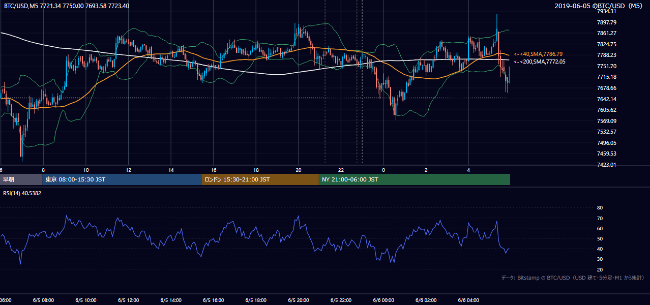The height and width of the screenshot is (305, 650).
Task: Click the hour 10 tick on price chart axis
Action: pos(86,170)
